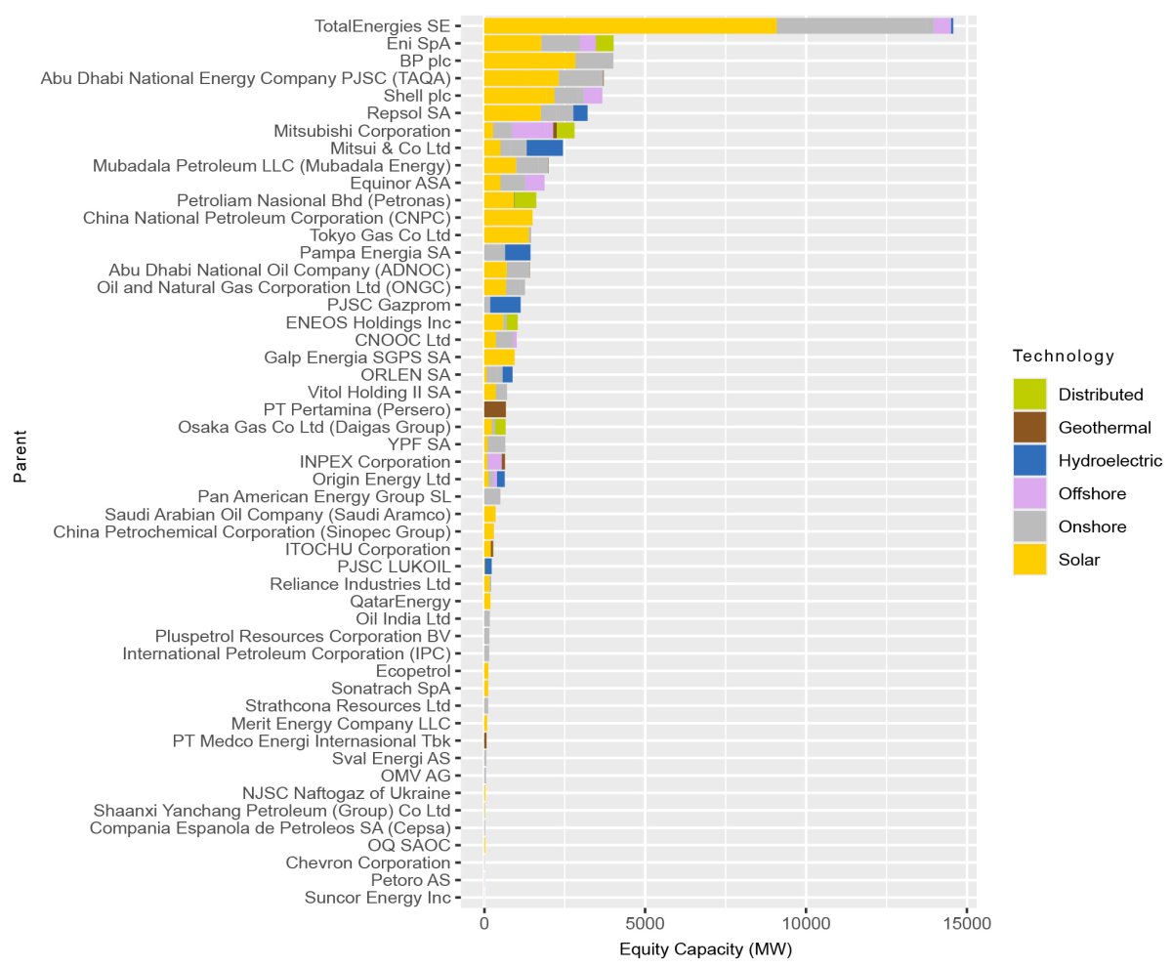Click the Geothermal brown legend swatch
Viewport: 1172px width, 967px height.
pyautogui.click(x=1029, y=428)
